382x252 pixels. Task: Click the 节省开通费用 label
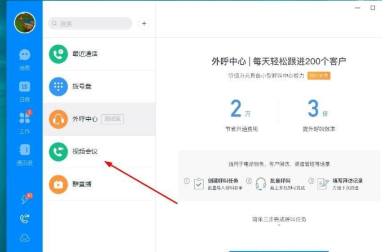click(242, 129)
